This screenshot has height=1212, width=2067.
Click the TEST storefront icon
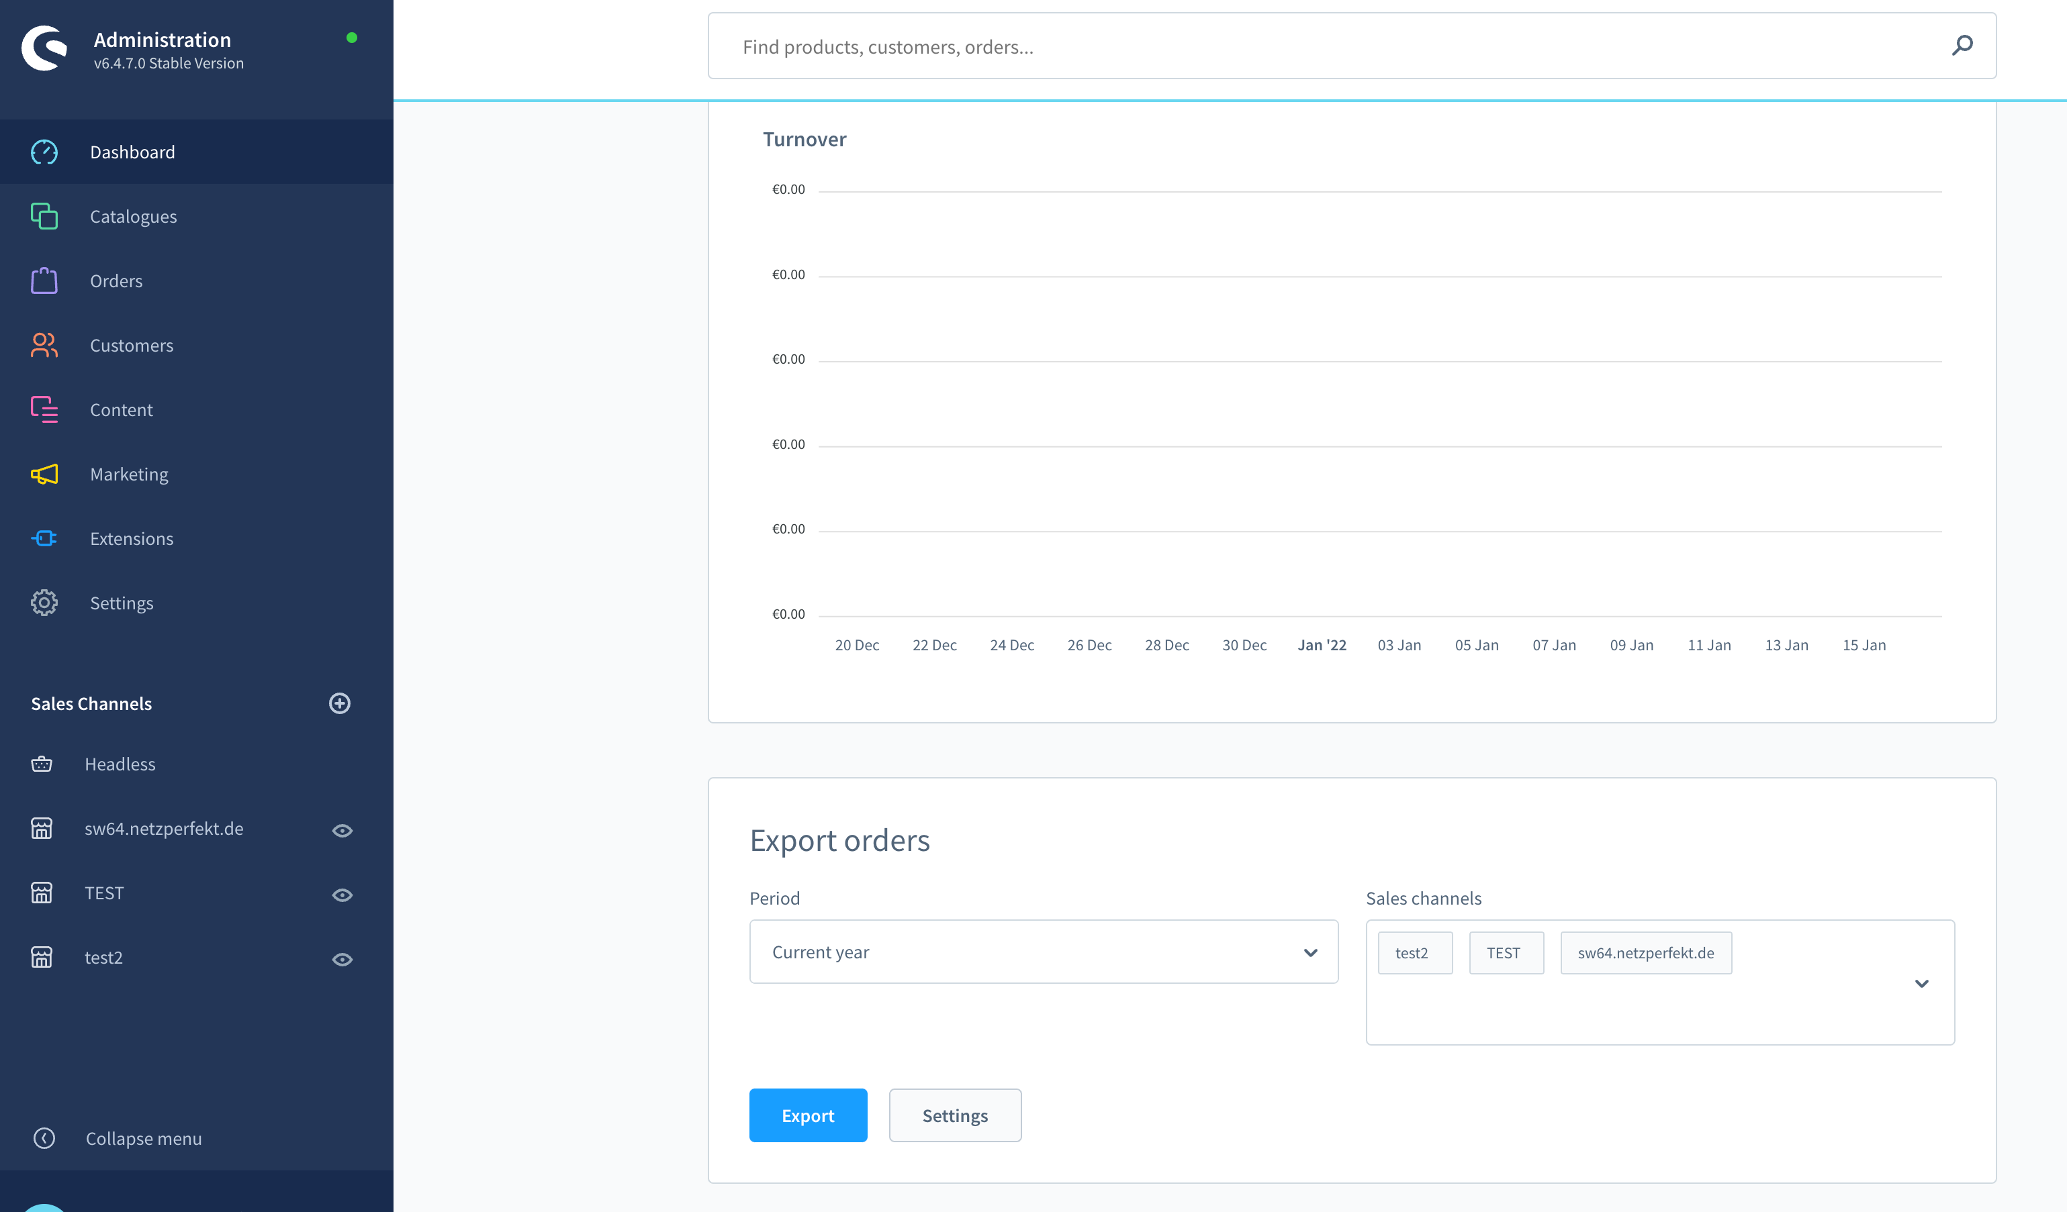tap(42, 893)
